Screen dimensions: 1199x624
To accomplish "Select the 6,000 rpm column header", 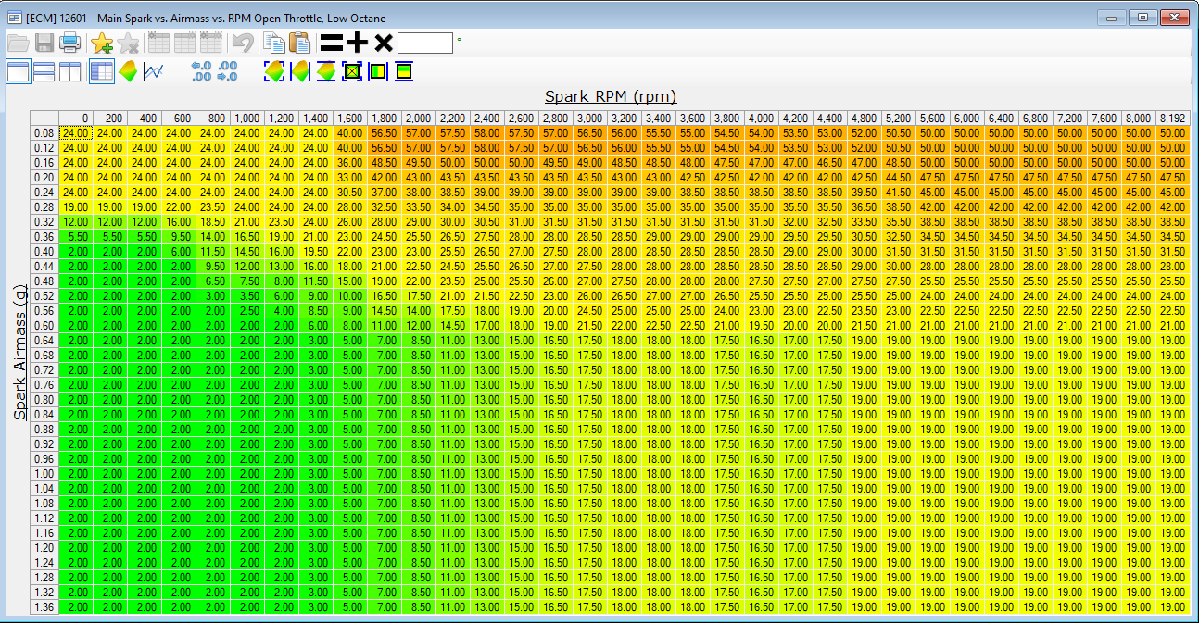I will point(966,118).
